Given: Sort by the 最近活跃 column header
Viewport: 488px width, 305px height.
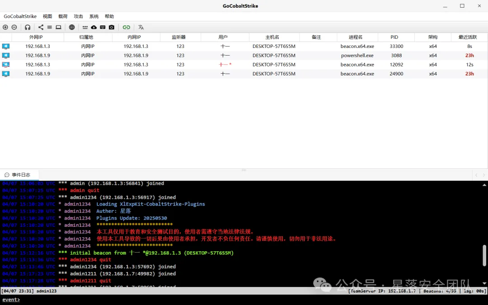Looking at the screenshot, I should point(469,37).
